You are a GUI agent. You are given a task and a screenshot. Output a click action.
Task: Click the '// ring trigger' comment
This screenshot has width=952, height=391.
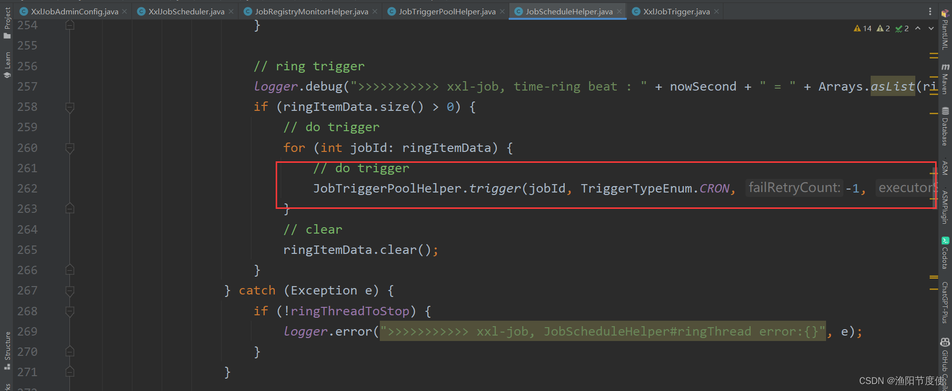[309, 66]
